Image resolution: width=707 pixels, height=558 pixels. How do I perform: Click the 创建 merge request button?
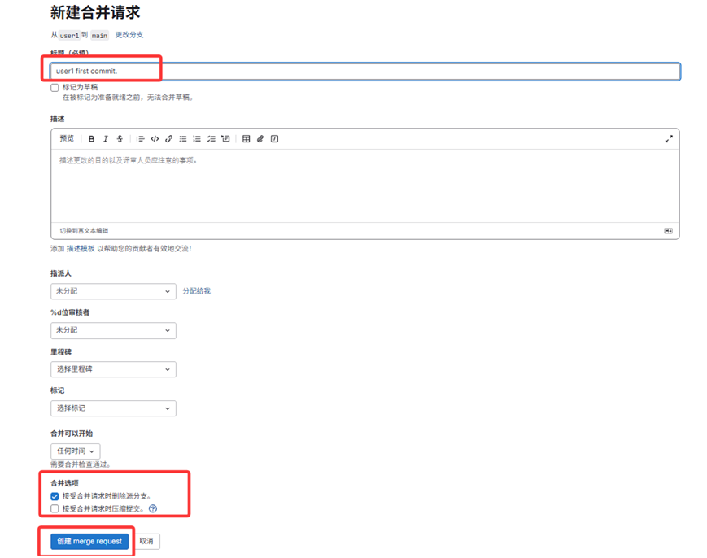click(x=89, y=541)
